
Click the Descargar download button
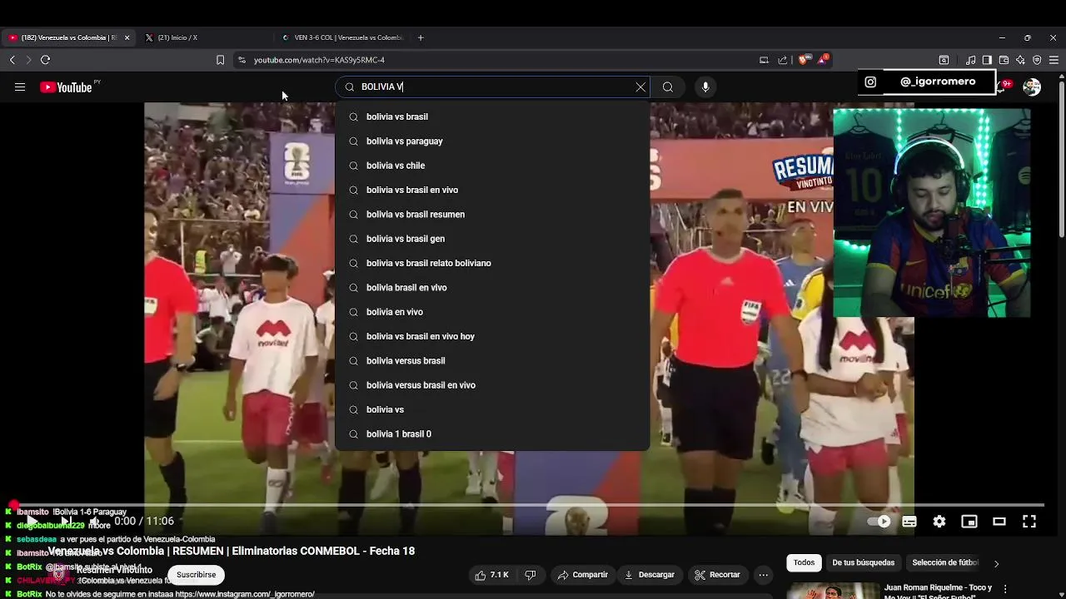[650, 575]
